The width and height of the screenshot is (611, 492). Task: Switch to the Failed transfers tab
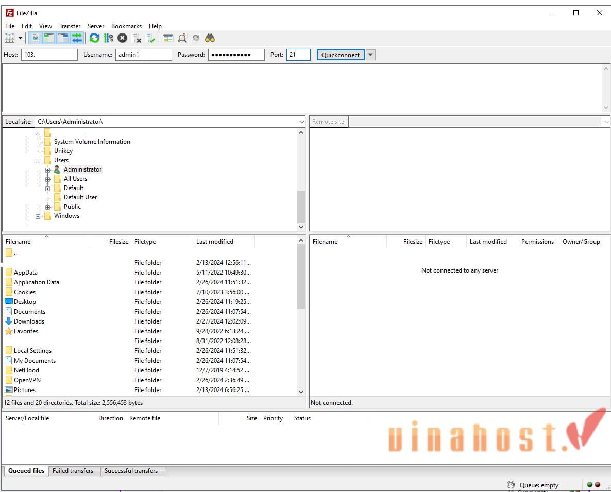pos(73,471)
